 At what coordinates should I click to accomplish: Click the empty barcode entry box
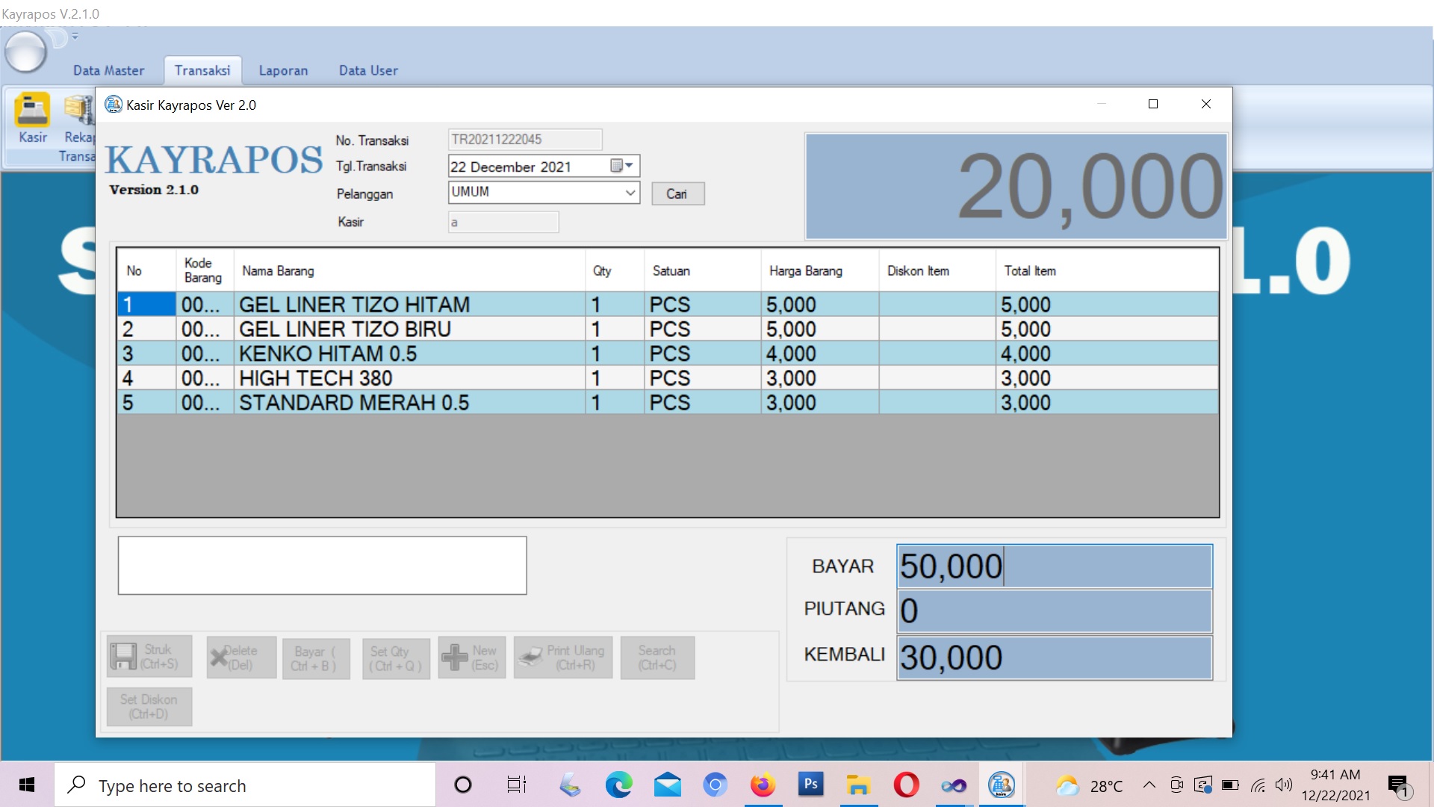[322, 565]
